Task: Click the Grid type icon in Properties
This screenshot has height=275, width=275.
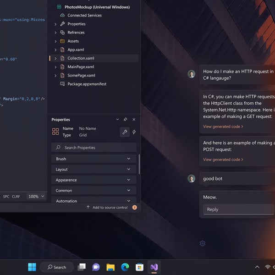Action: coord(55,132)
